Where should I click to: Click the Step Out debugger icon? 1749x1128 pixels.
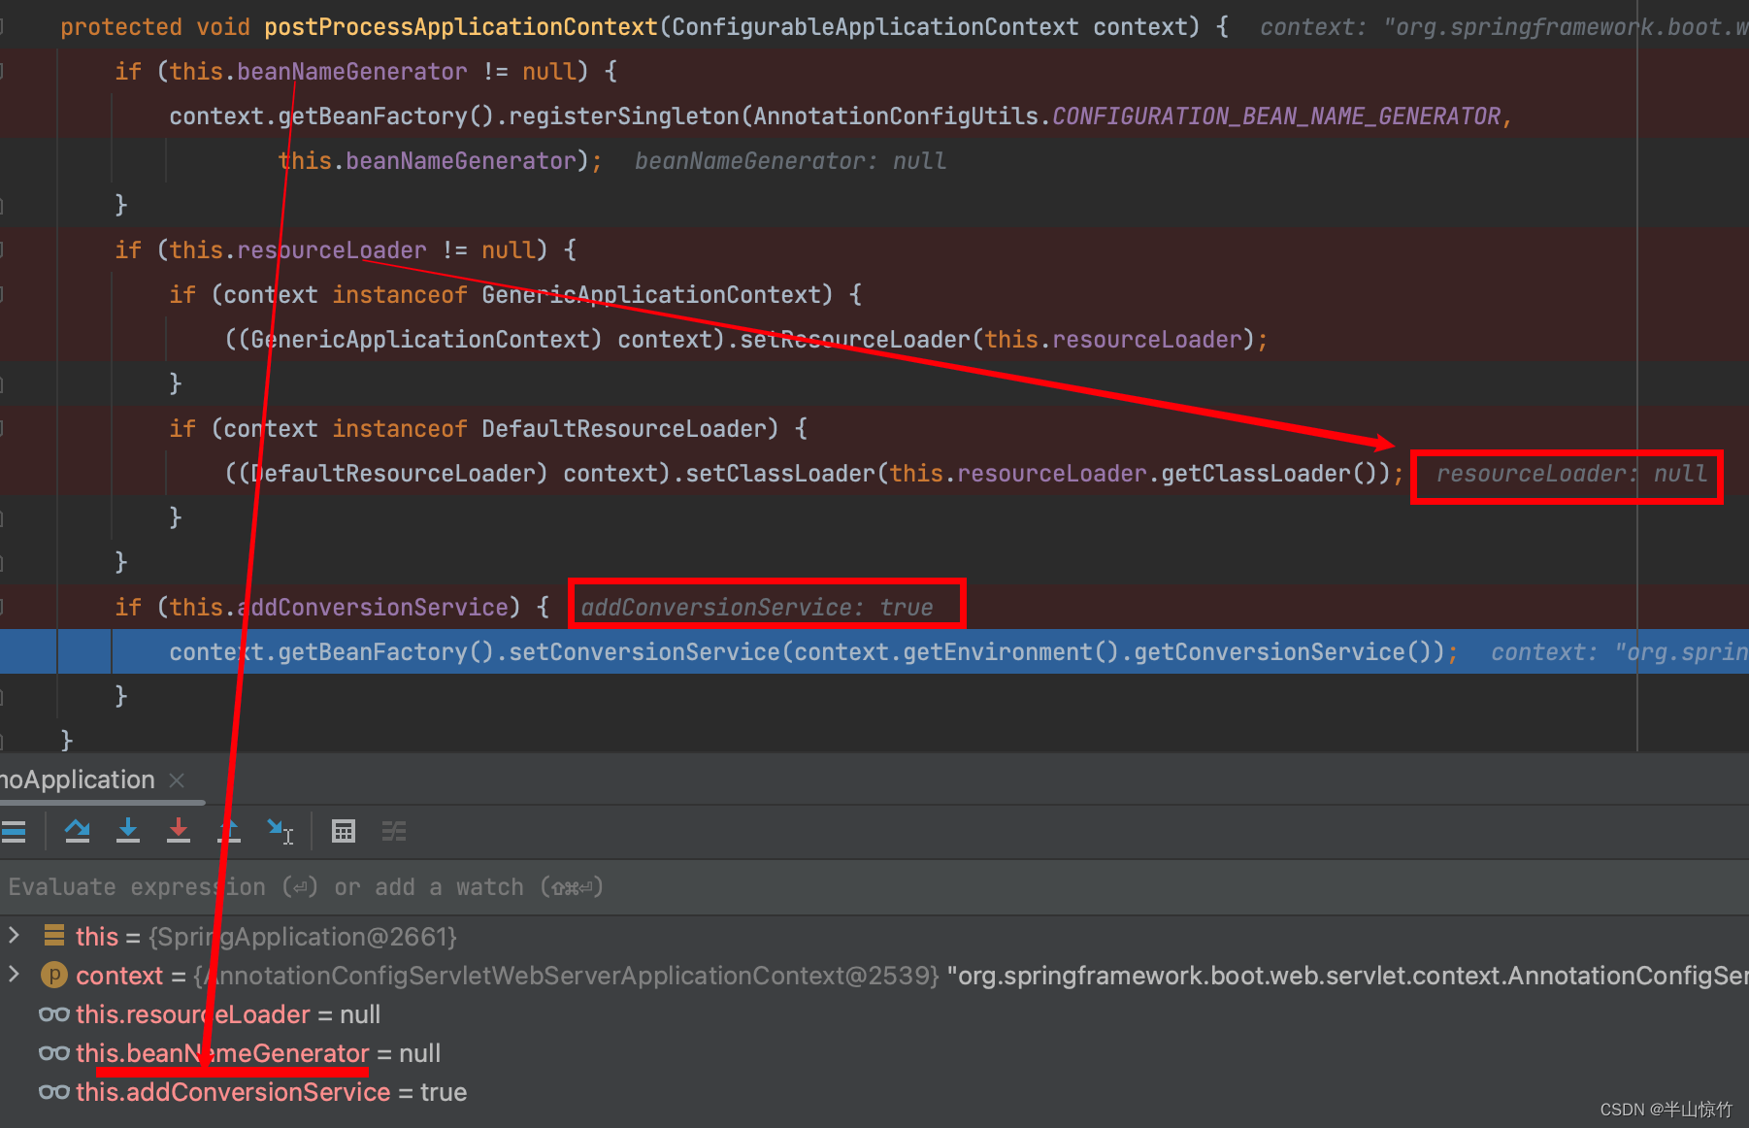coord(229,831)
